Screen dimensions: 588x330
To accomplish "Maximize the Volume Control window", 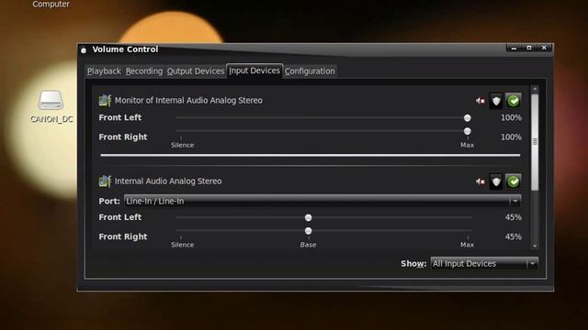I will pyautogui.click(x=529, y=48).
